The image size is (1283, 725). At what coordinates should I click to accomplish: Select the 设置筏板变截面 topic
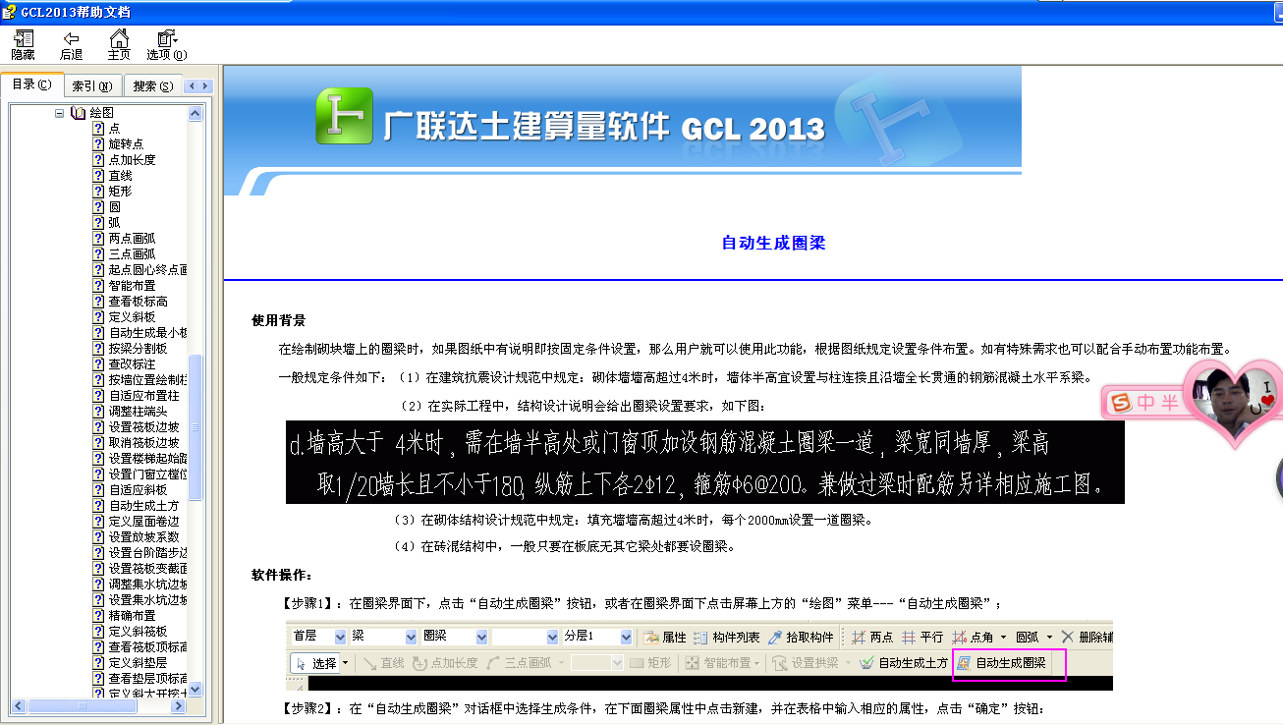(147, 569)
